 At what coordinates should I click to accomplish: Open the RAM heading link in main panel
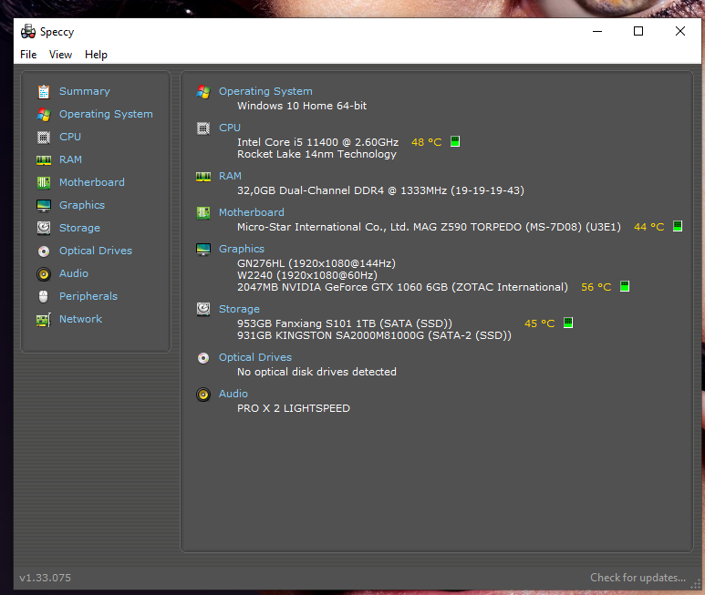coord(230,176)
